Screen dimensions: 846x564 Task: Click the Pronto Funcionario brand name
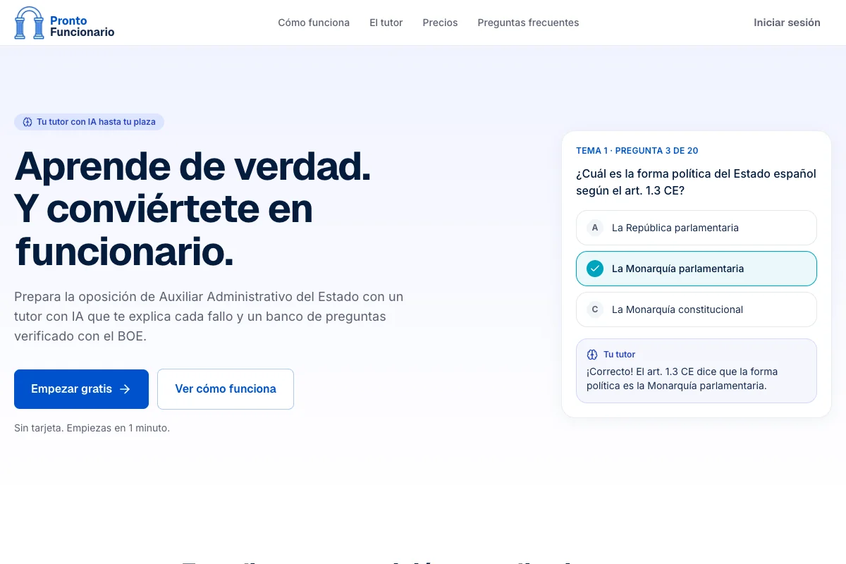[x=82, y=26]
